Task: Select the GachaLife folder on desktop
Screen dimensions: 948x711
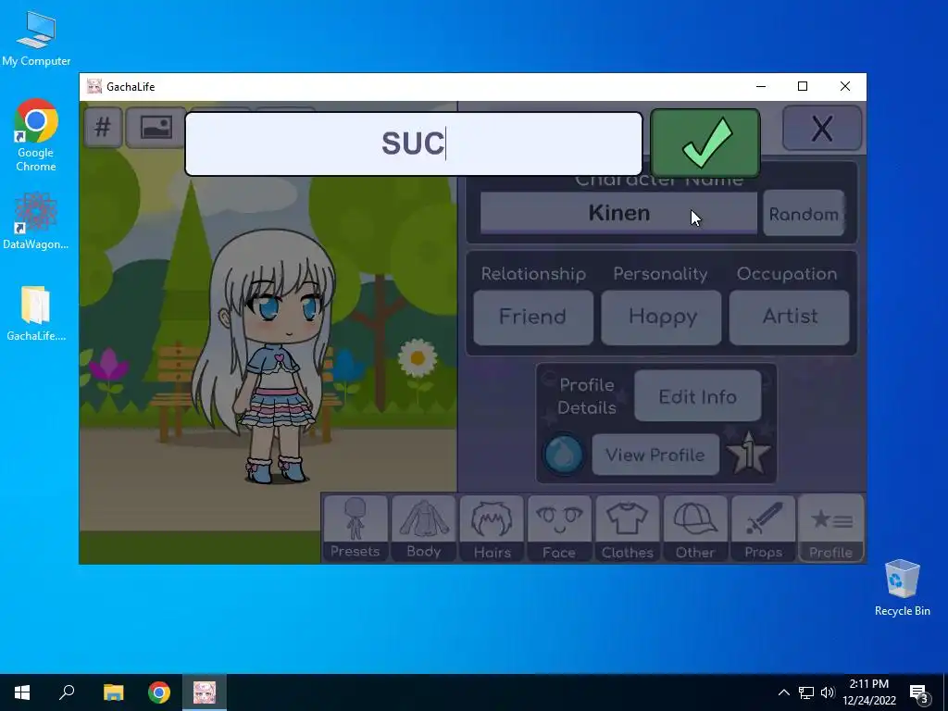Action: (x=36, y=314)
